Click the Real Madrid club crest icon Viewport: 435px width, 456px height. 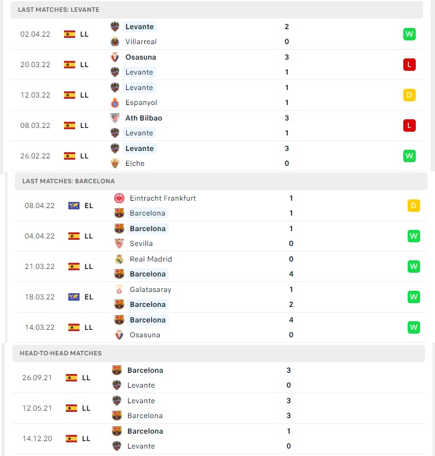pyautogui.click(x=119, y=259)
